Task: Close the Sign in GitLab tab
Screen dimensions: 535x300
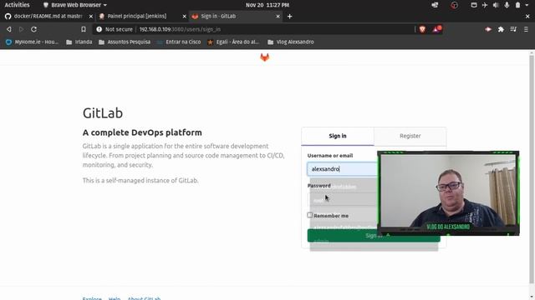Action: (x=278, y=17)
